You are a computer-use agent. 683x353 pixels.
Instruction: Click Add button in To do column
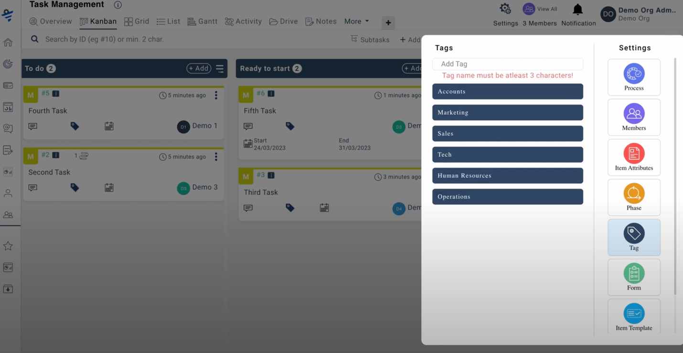(199, 69)
